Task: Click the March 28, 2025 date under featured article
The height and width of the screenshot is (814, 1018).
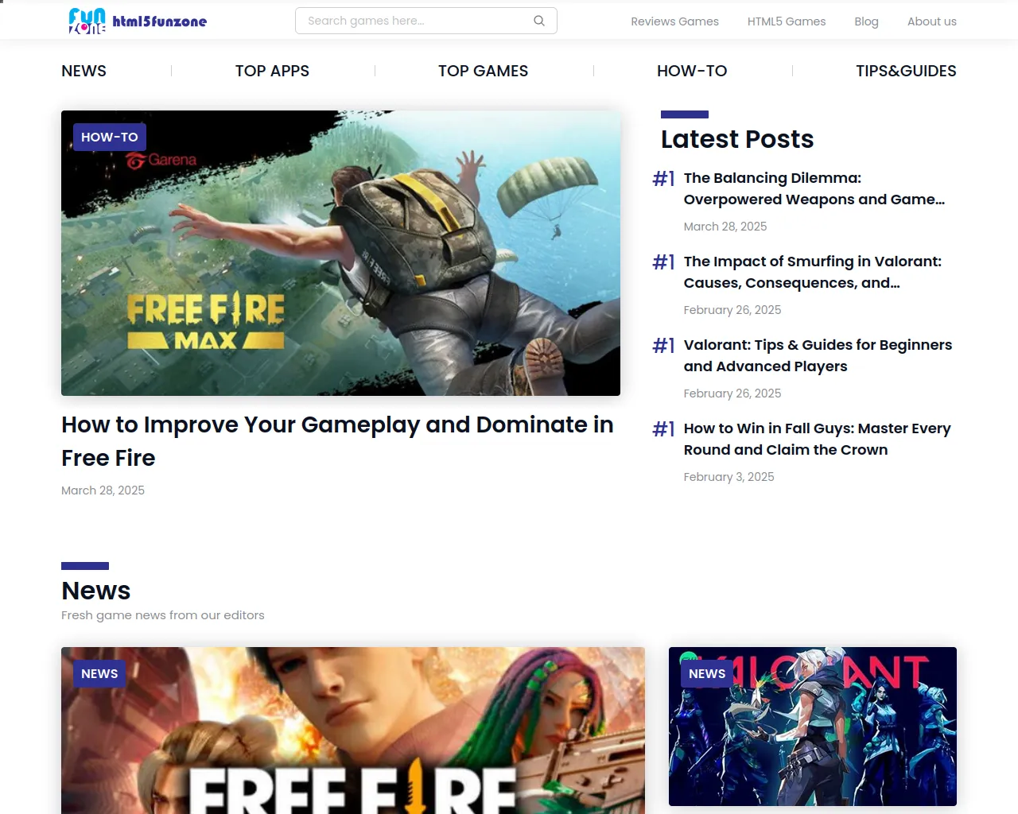Action: 103,490
